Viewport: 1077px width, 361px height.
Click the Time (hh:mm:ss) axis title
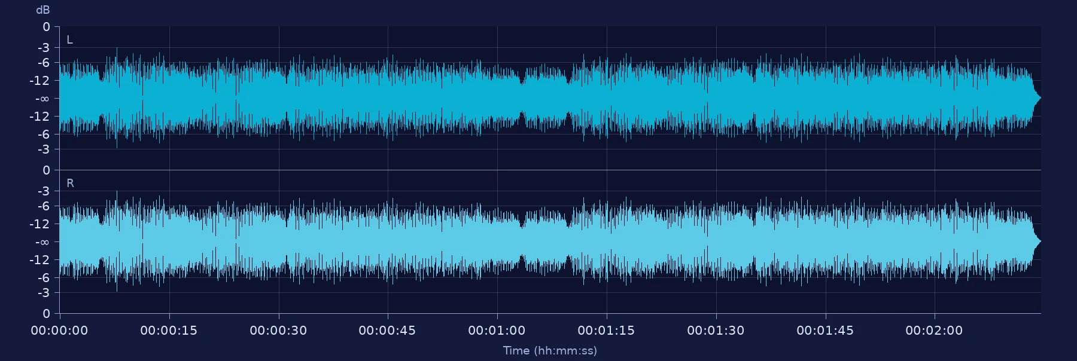(550, 351)
